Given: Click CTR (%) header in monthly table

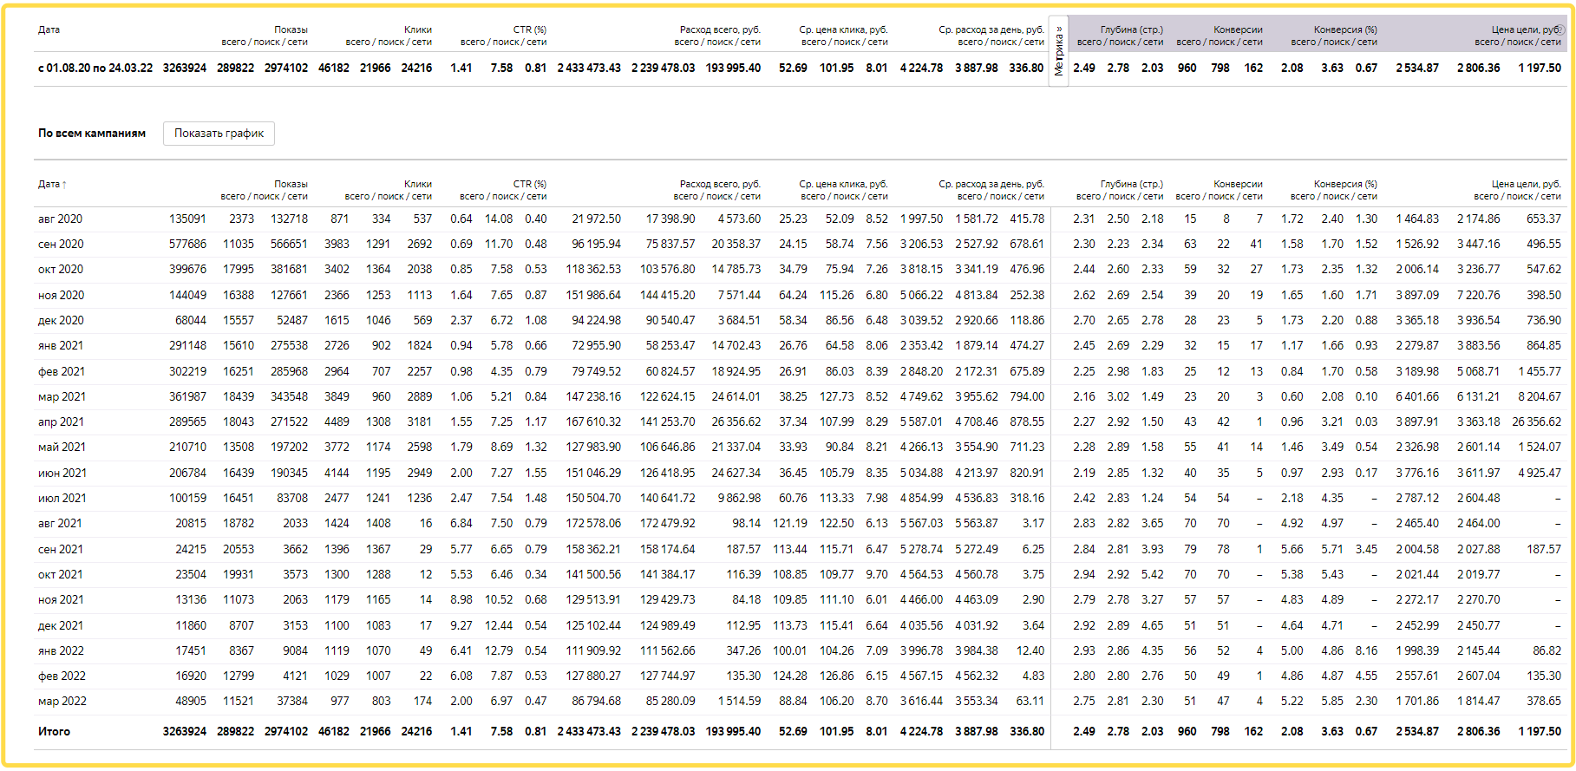Looking at the screenshot, I should coord(529,184).
